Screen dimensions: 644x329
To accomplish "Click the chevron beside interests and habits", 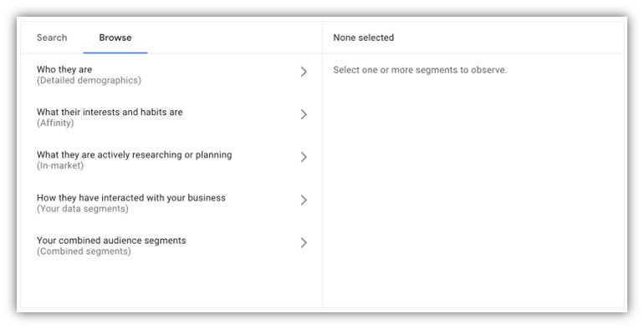I will (x=304, y=114).
